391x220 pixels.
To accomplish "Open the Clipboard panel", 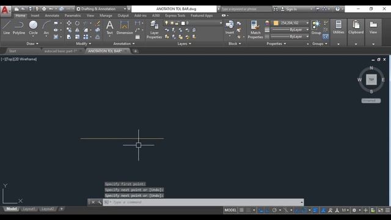I will [x=356, y=32].
